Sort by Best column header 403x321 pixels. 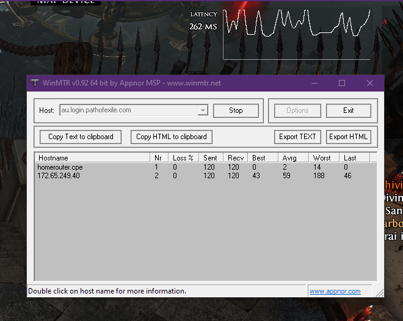[x=263, y=157]
